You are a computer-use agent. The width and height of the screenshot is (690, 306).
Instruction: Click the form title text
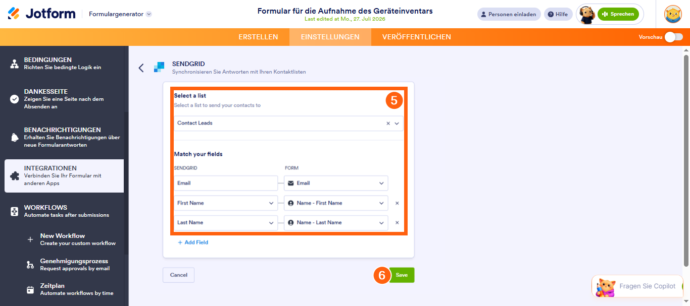point(345,11)
